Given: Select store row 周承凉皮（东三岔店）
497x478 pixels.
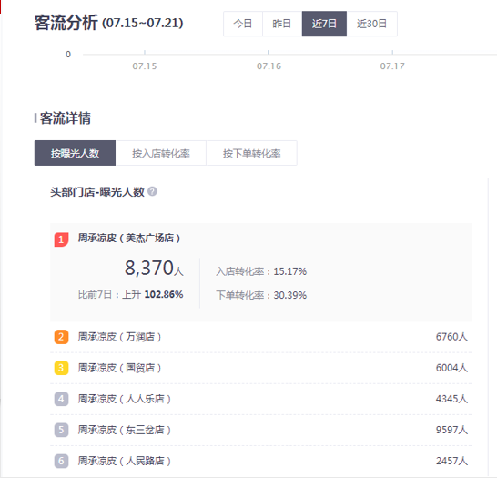Looking at the screenshot, I should point(261,430).
